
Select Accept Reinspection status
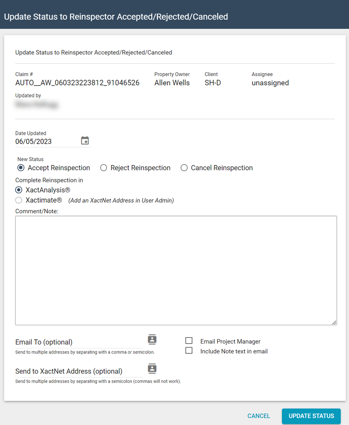21,168
